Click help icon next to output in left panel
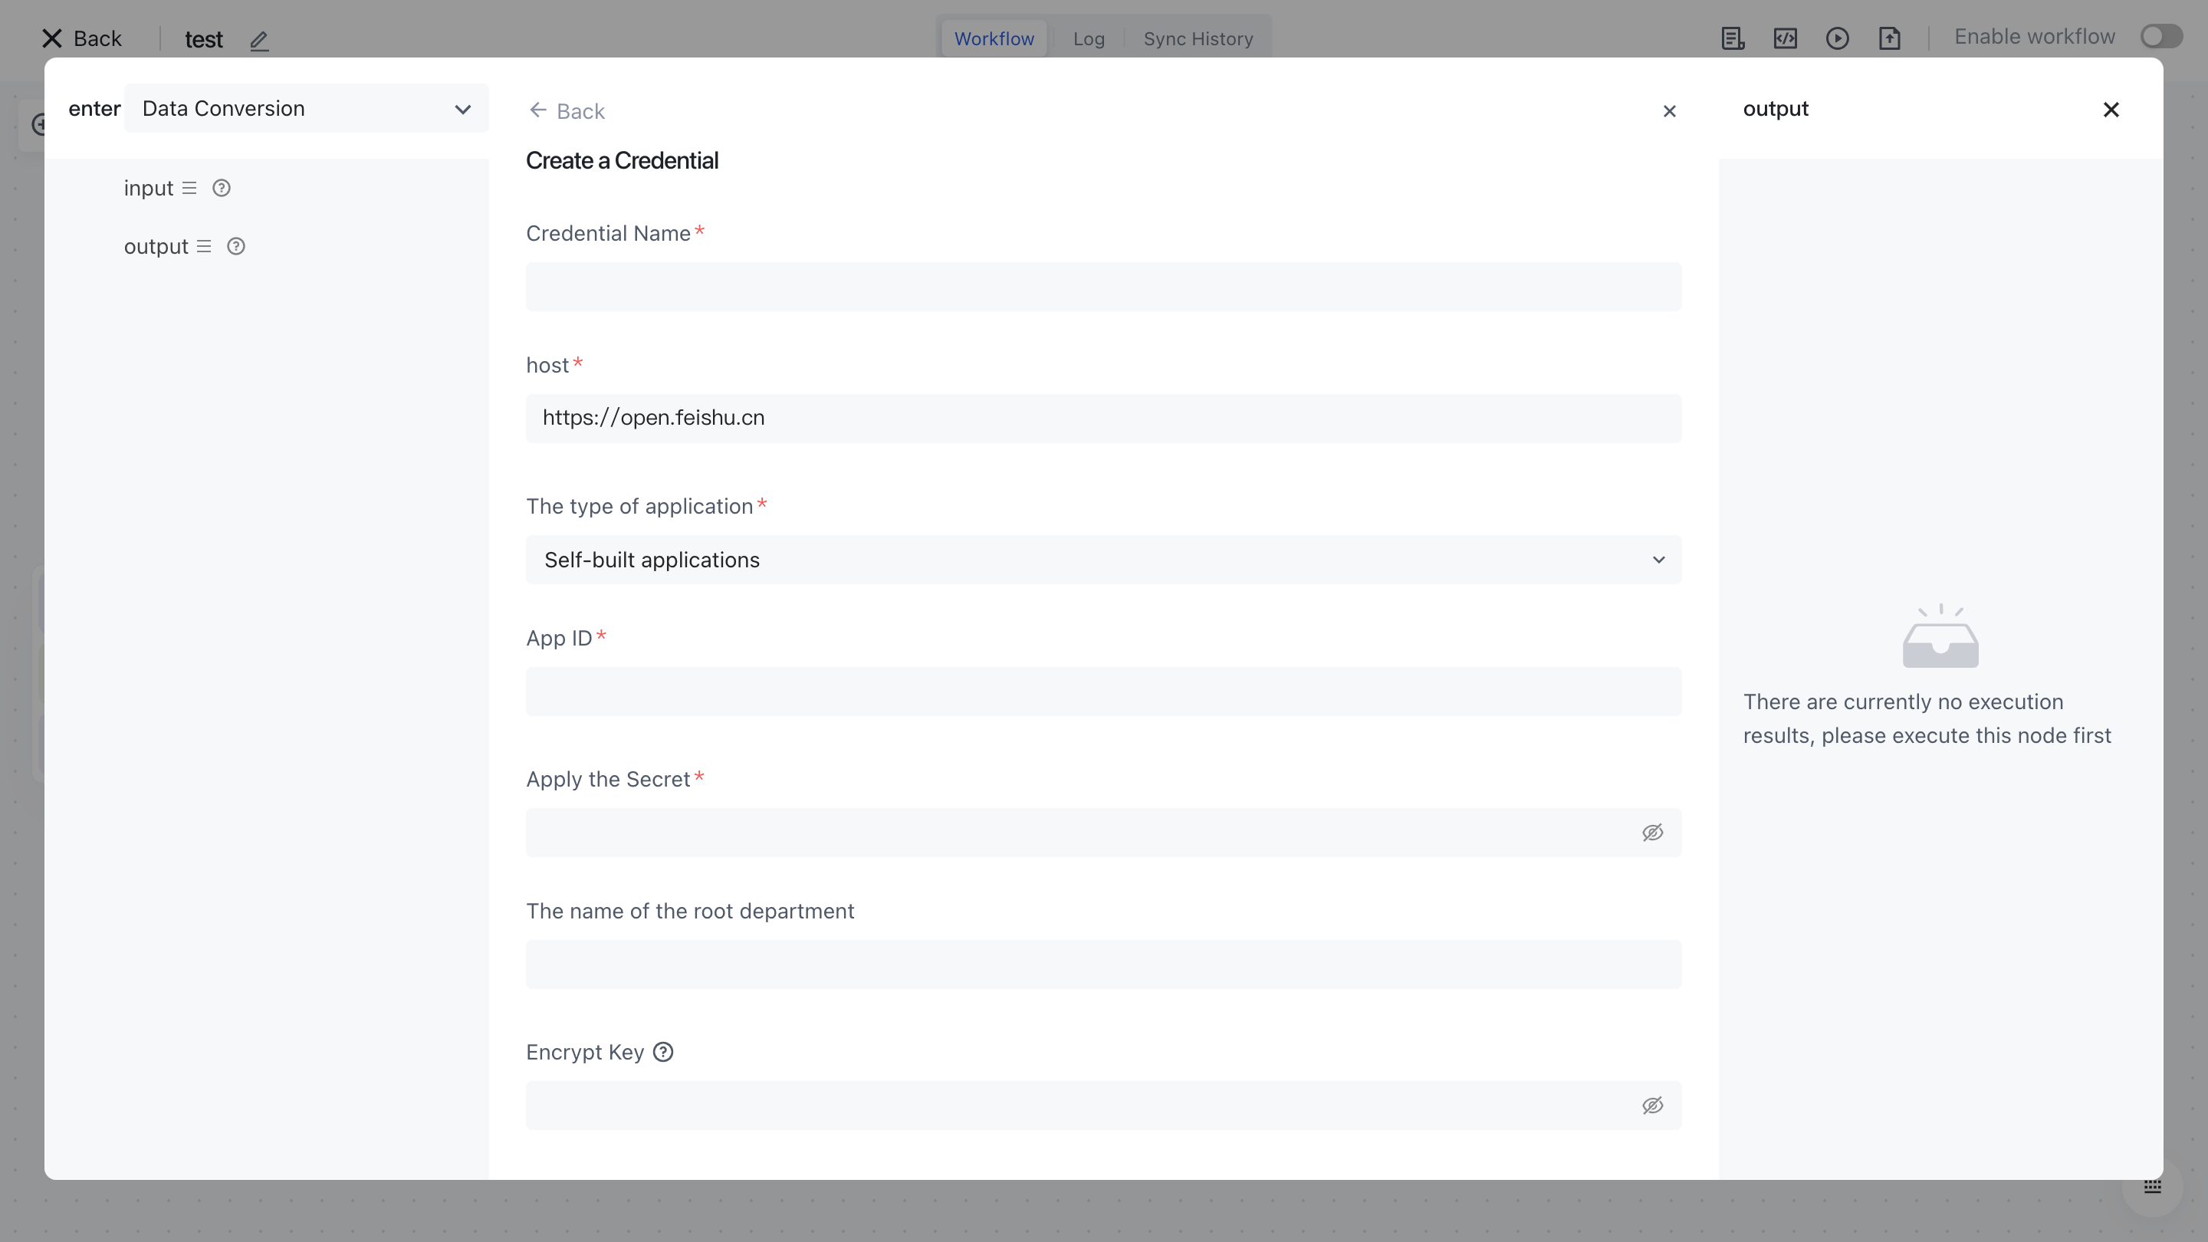Screen dimensions: 2208x1242 click(235, 247)
